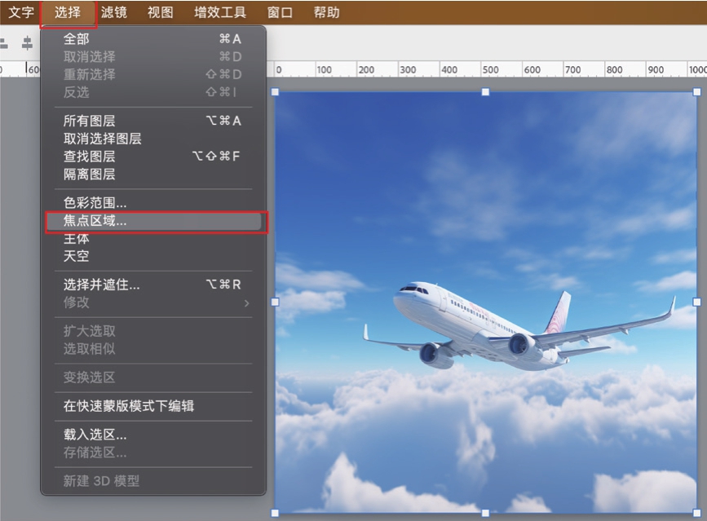Click the 新建 3D 模型 entry
This screenshot has height=521, width=707.
pyautogui.click(x=153, y=481)
